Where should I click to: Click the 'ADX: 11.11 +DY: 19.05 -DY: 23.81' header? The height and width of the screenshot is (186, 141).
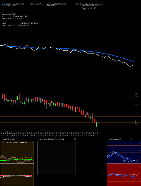(x=18, y=142)
